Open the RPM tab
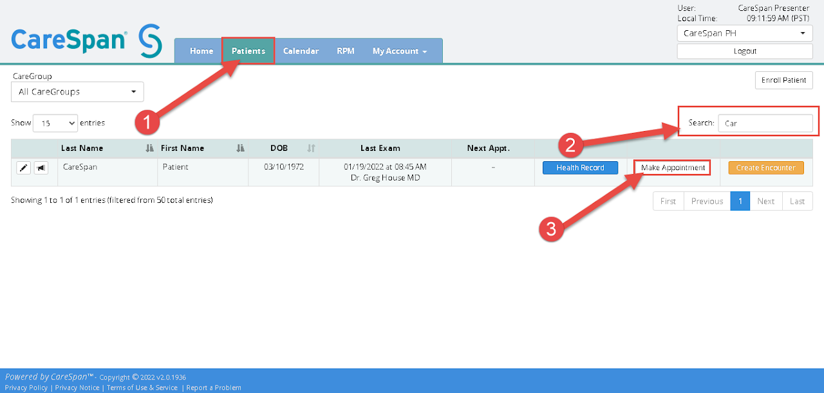Viewport: 824px width, 393px height. 346,51
